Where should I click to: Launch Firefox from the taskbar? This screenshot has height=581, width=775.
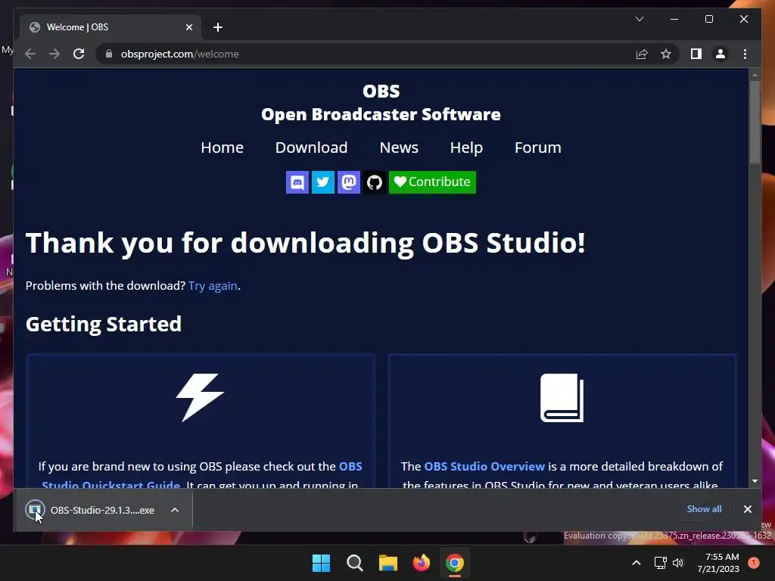(421, 563)
